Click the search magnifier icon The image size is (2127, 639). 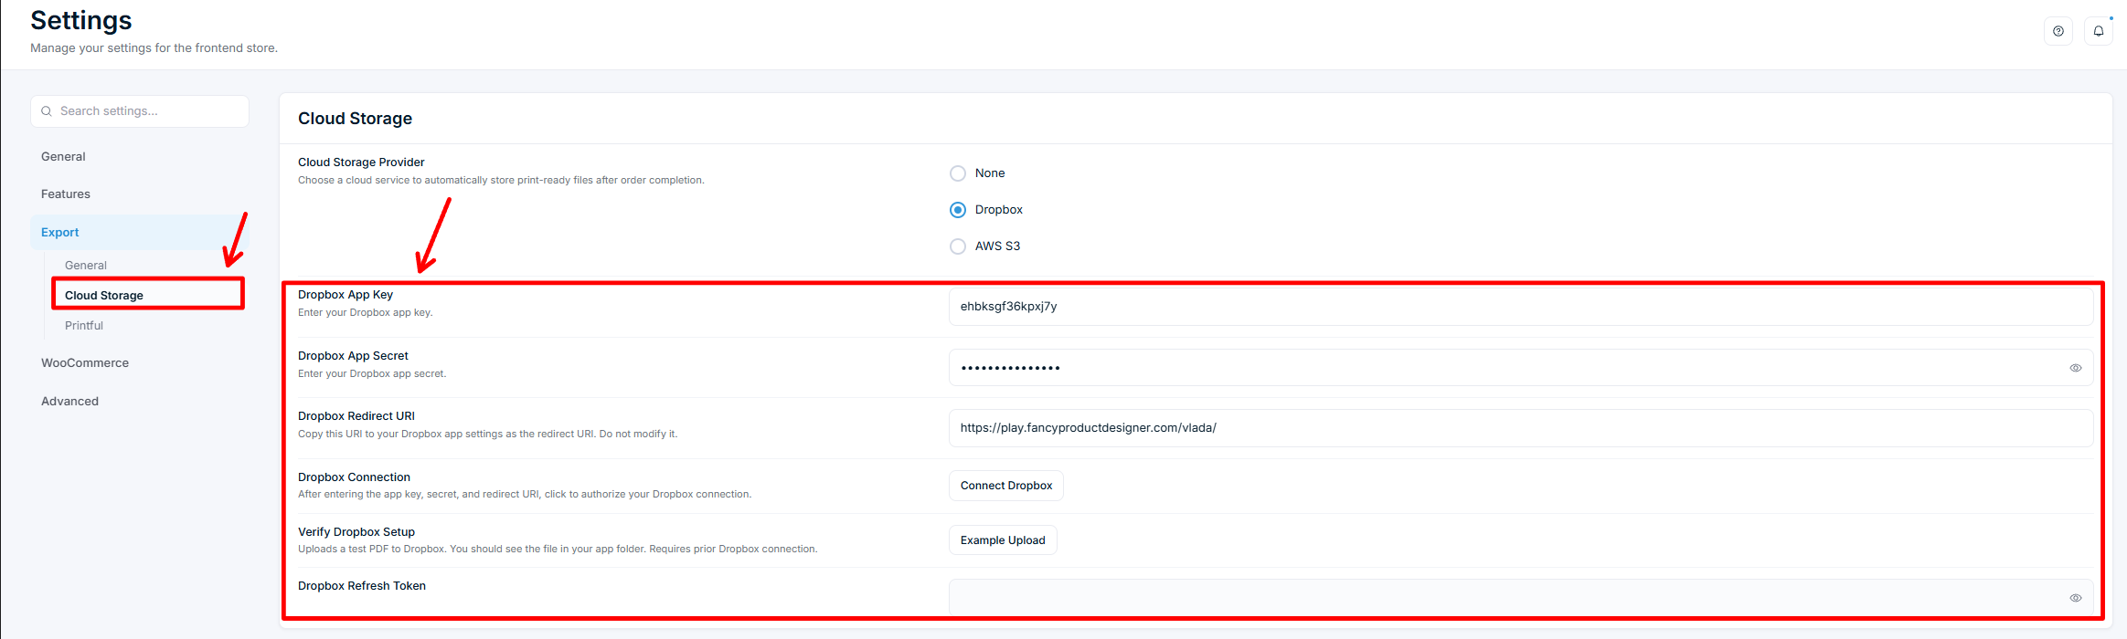point(47,111)
